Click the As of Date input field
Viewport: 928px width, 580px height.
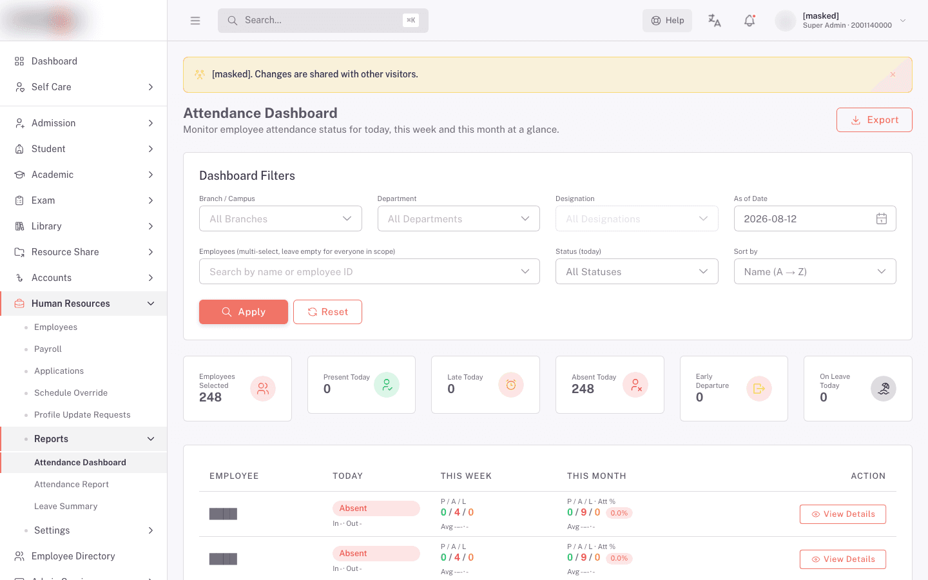point(815,219)
